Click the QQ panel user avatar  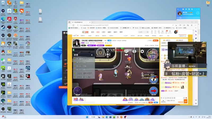pos(180,13)
